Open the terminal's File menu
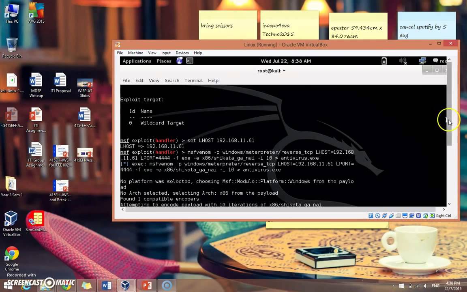Image resolution: width=467 pixels, height=292 pixels. click(126, 80)
